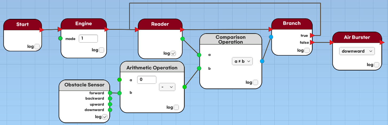Viewport: 388px width, 125px height.
Task: Select the Start node header
Action: click(22, 24)
